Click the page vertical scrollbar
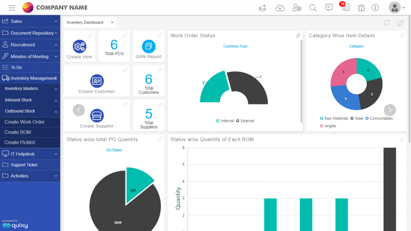The height and width of the screenshot is (231, 411). tap(409, 79)
